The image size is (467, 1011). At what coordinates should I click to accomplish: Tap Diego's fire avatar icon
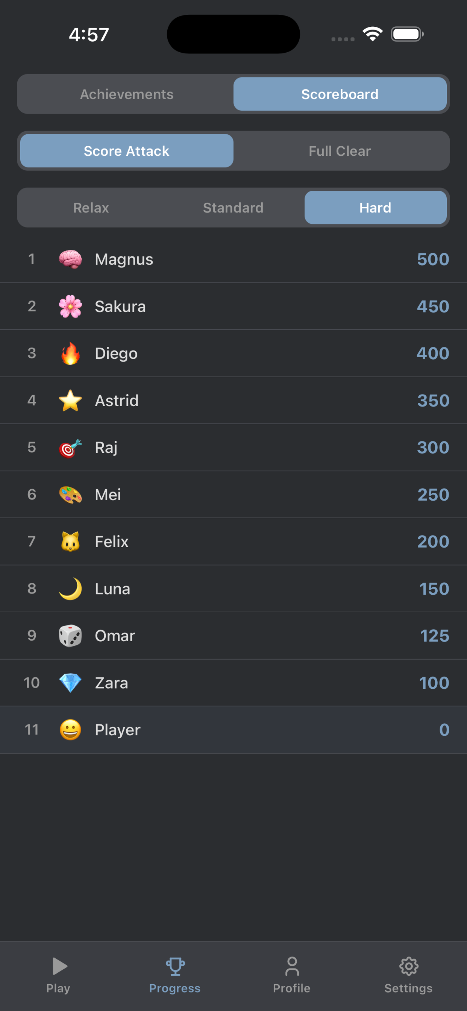pyautogui.click(x=70, y=353)
